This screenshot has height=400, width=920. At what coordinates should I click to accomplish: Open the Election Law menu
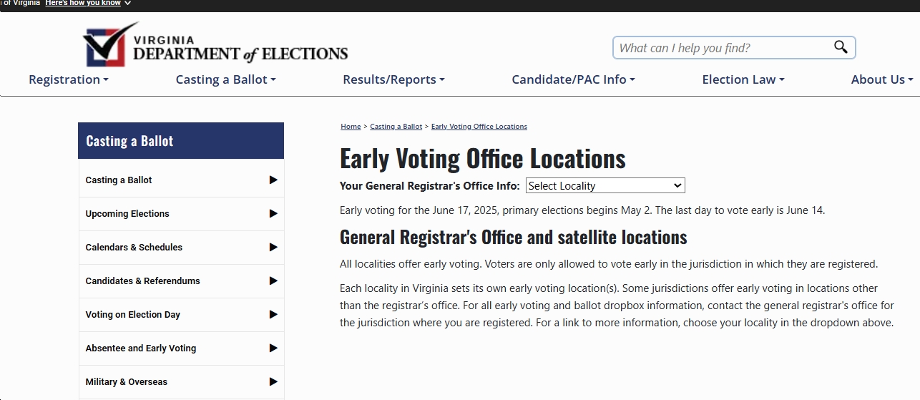(x=743, y=79)
